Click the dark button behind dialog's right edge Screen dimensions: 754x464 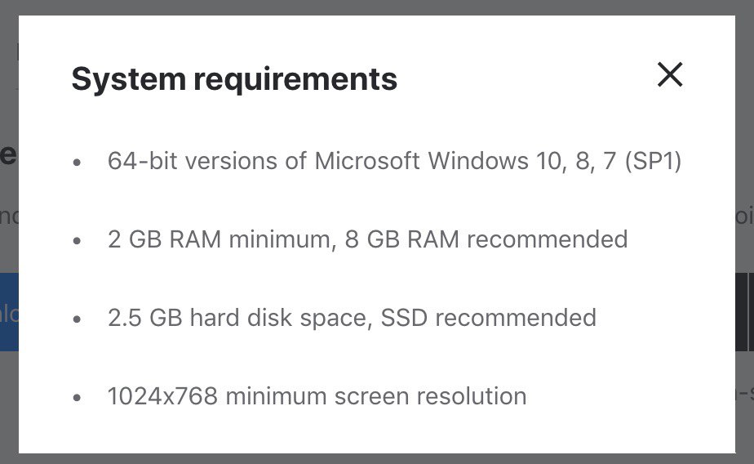click(744, 312)
